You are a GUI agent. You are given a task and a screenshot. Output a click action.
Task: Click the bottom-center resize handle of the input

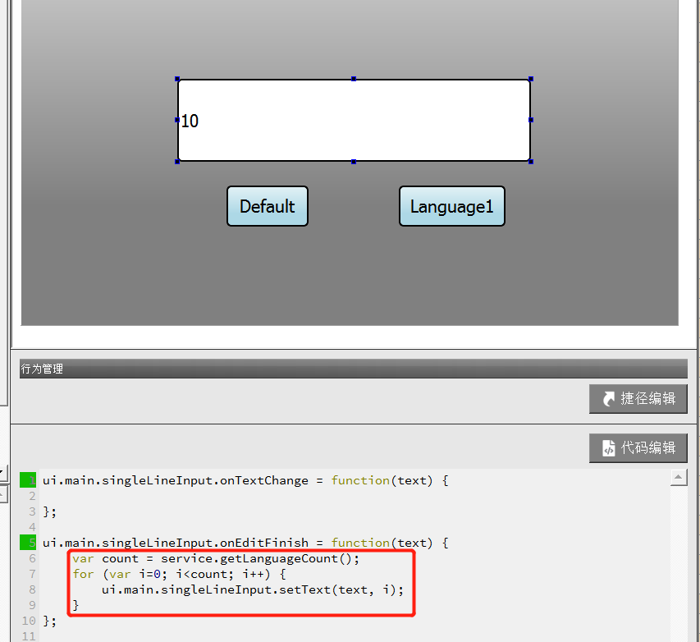point(354,162)
